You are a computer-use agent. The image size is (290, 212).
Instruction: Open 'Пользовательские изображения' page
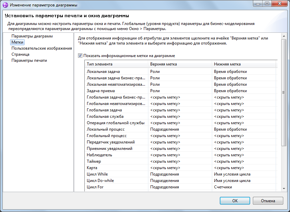pos(42,48)
